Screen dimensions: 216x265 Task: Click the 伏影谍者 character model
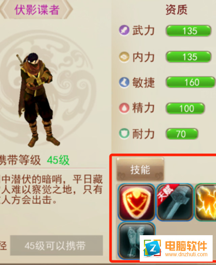click(x=37, y=100)
